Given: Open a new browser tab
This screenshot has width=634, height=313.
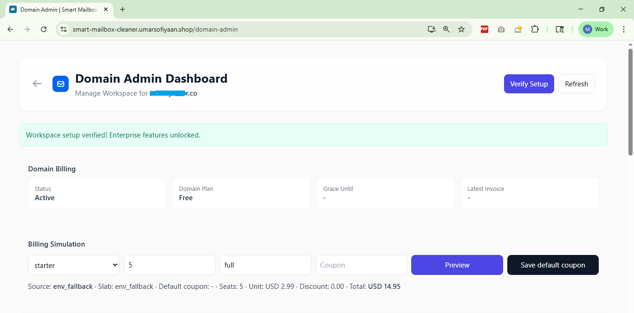Looking at the screenshot, I should pos(123,9).
